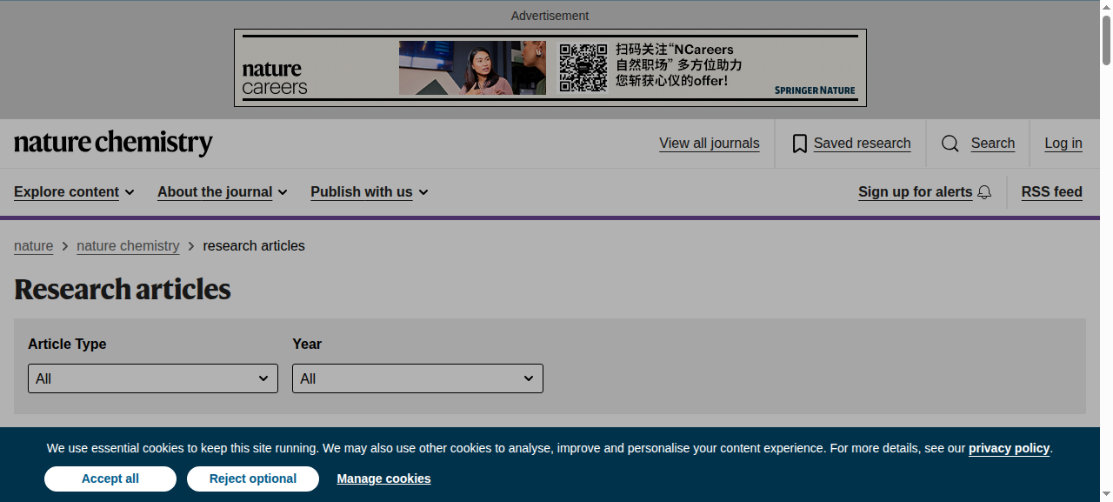1113x502 pixels.
Task: Open the Explore content menu
Action: (75, 192)
